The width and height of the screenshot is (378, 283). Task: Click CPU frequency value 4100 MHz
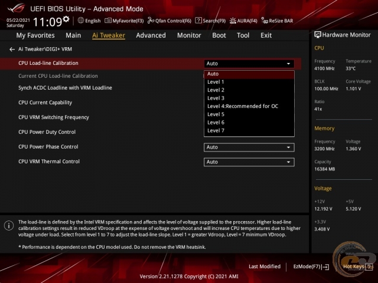click(324, 68)
